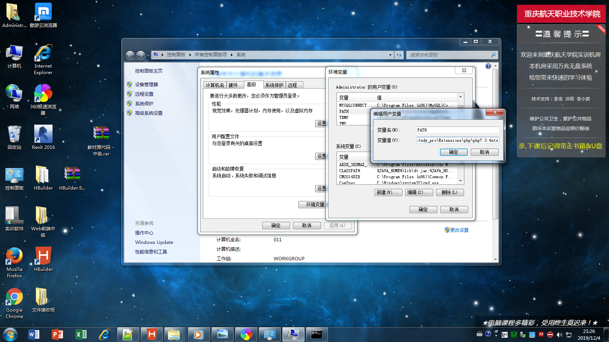
Task: Click the volume icon in system tray
Action: (559, 335)
